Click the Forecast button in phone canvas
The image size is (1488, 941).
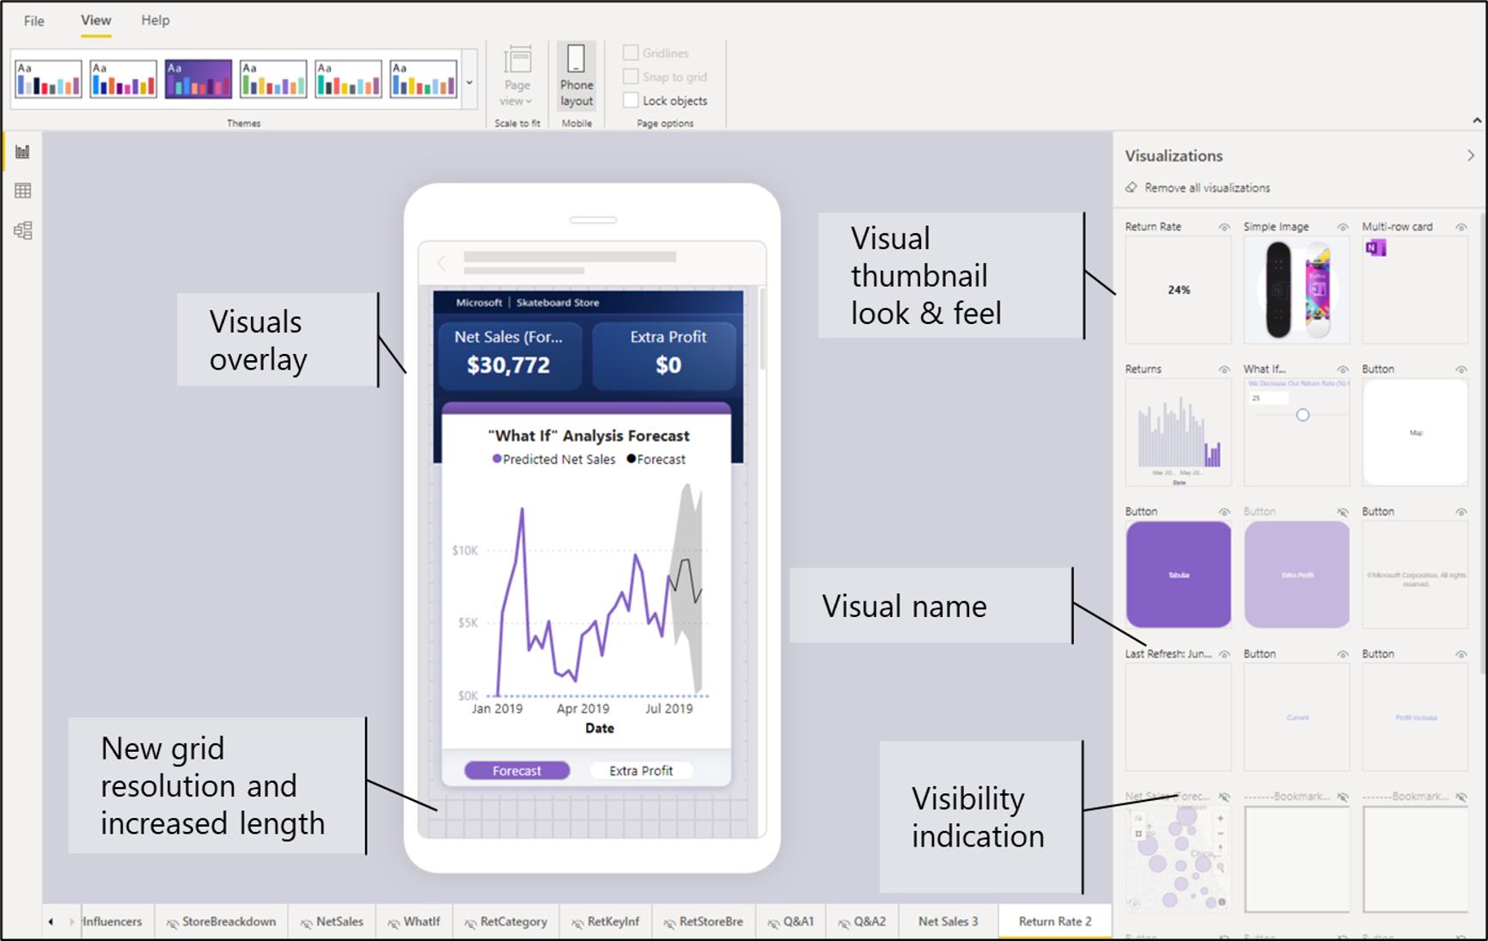click(x=516, y=771)
